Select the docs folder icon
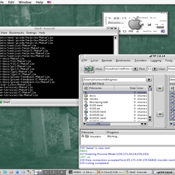 (86, 96)
